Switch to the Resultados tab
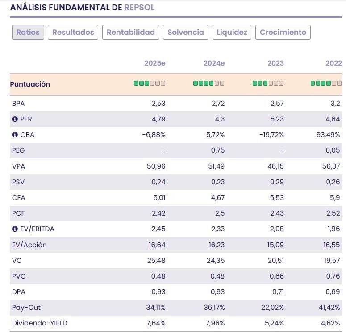Image resolution: width=346 pixels, height=333 pixels. point(73,32)
